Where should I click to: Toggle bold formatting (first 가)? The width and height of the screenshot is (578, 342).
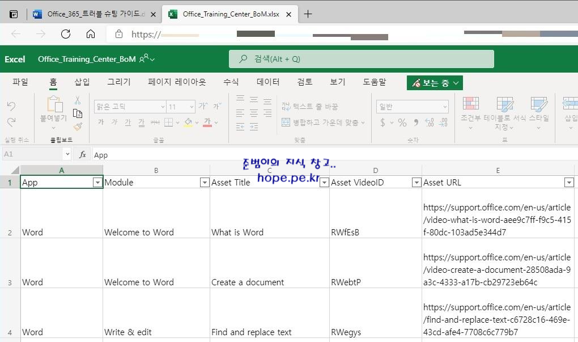[101, 122]
